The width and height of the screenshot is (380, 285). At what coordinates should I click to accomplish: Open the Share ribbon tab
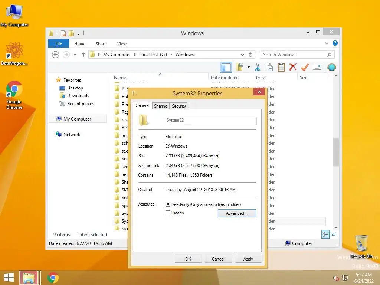[101, 44]
